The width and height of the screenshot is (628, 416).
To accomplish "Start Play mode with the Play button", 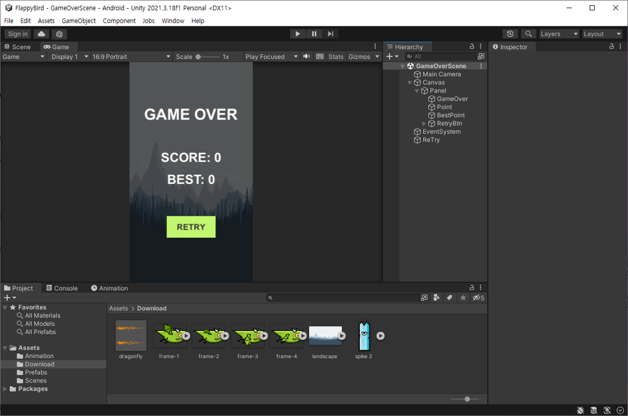I will [x=298, y=34].
